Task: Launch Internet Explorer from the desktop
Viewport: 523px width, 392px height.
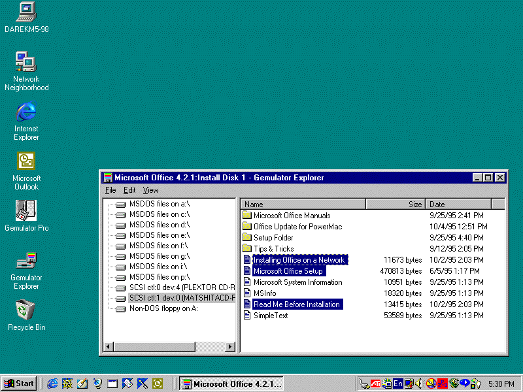Action: point(26,121)
